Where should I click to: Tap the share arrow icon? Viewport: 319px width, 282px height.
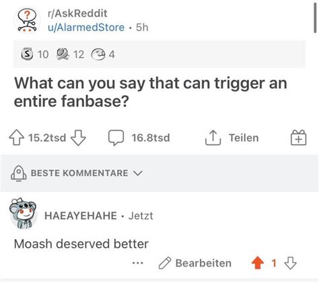pos(213,138)
